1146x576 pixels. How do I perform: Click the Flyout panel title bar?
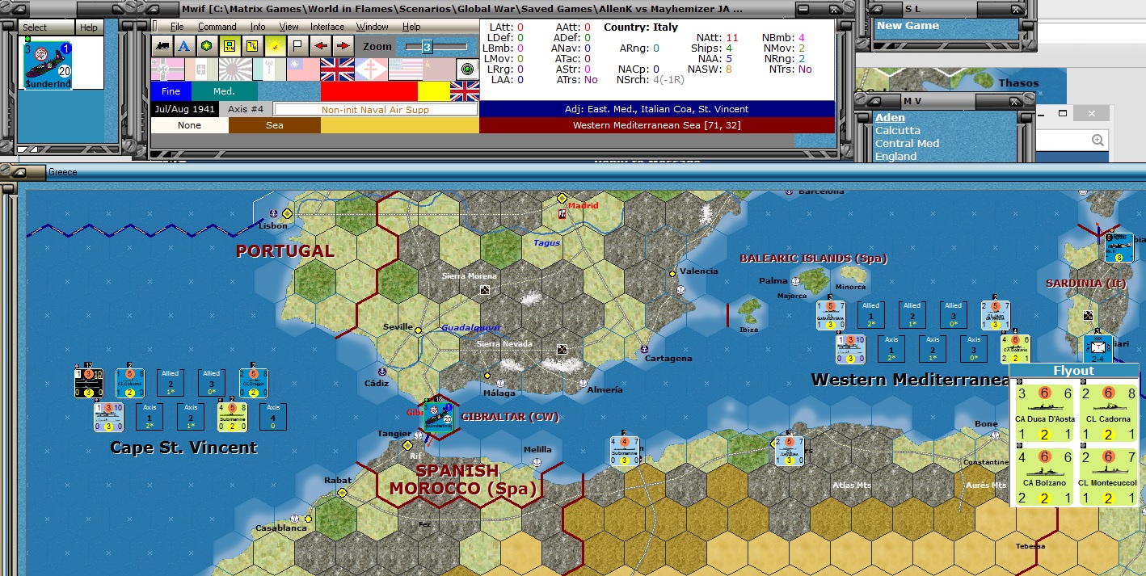[x=1073, y=371]
